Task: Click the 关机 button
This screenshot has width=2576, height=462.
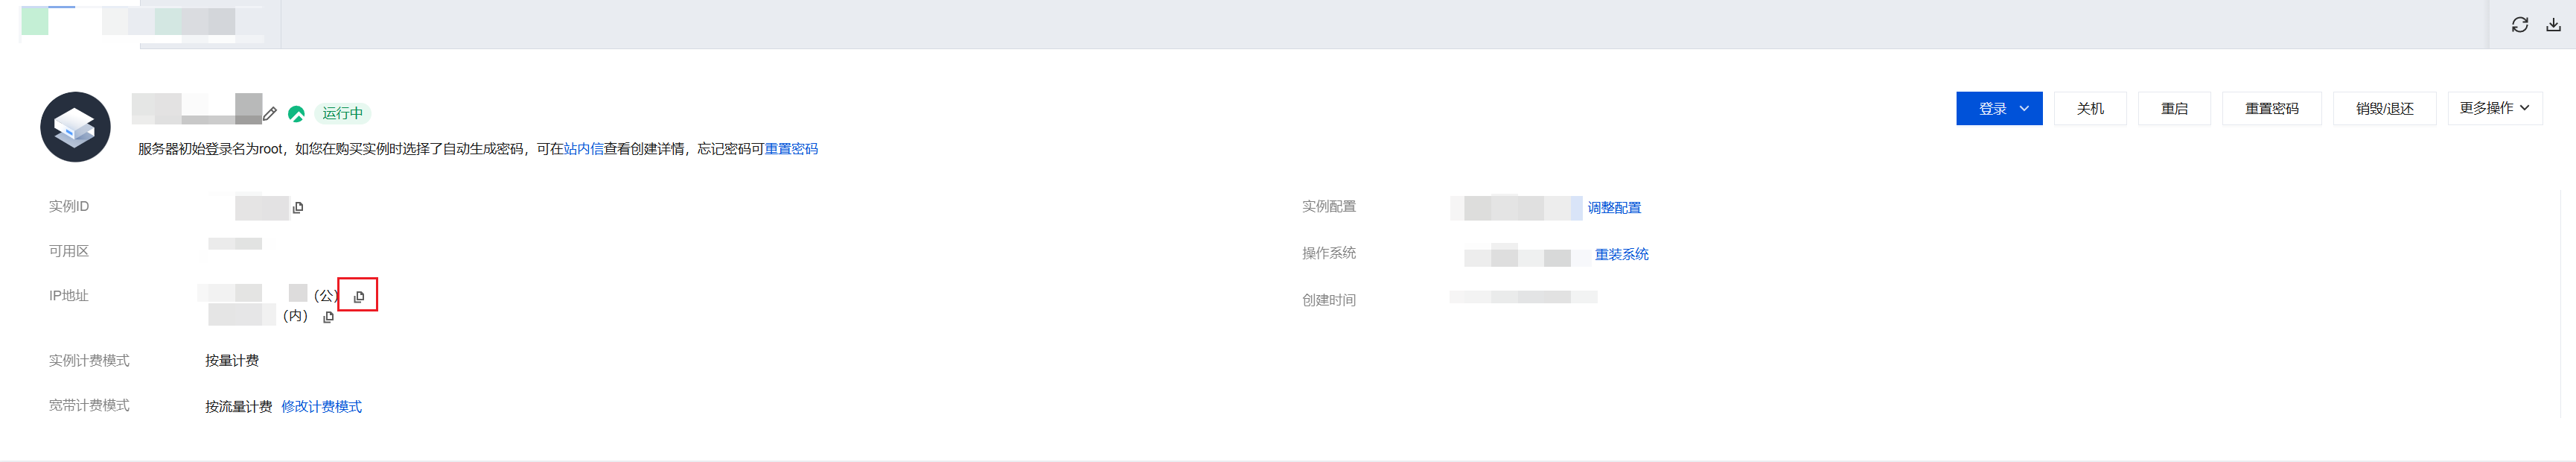Action: click(2089, 109)
